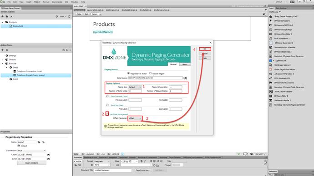
Task: Refresh the Server Actions list
Action: 69,17
